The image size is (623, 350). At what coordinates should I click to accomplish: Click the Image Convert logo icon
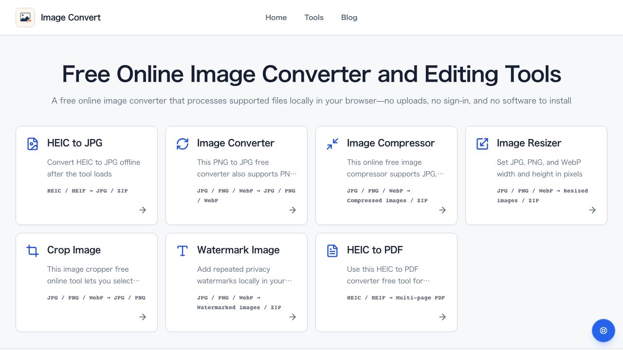coord(25,17)
